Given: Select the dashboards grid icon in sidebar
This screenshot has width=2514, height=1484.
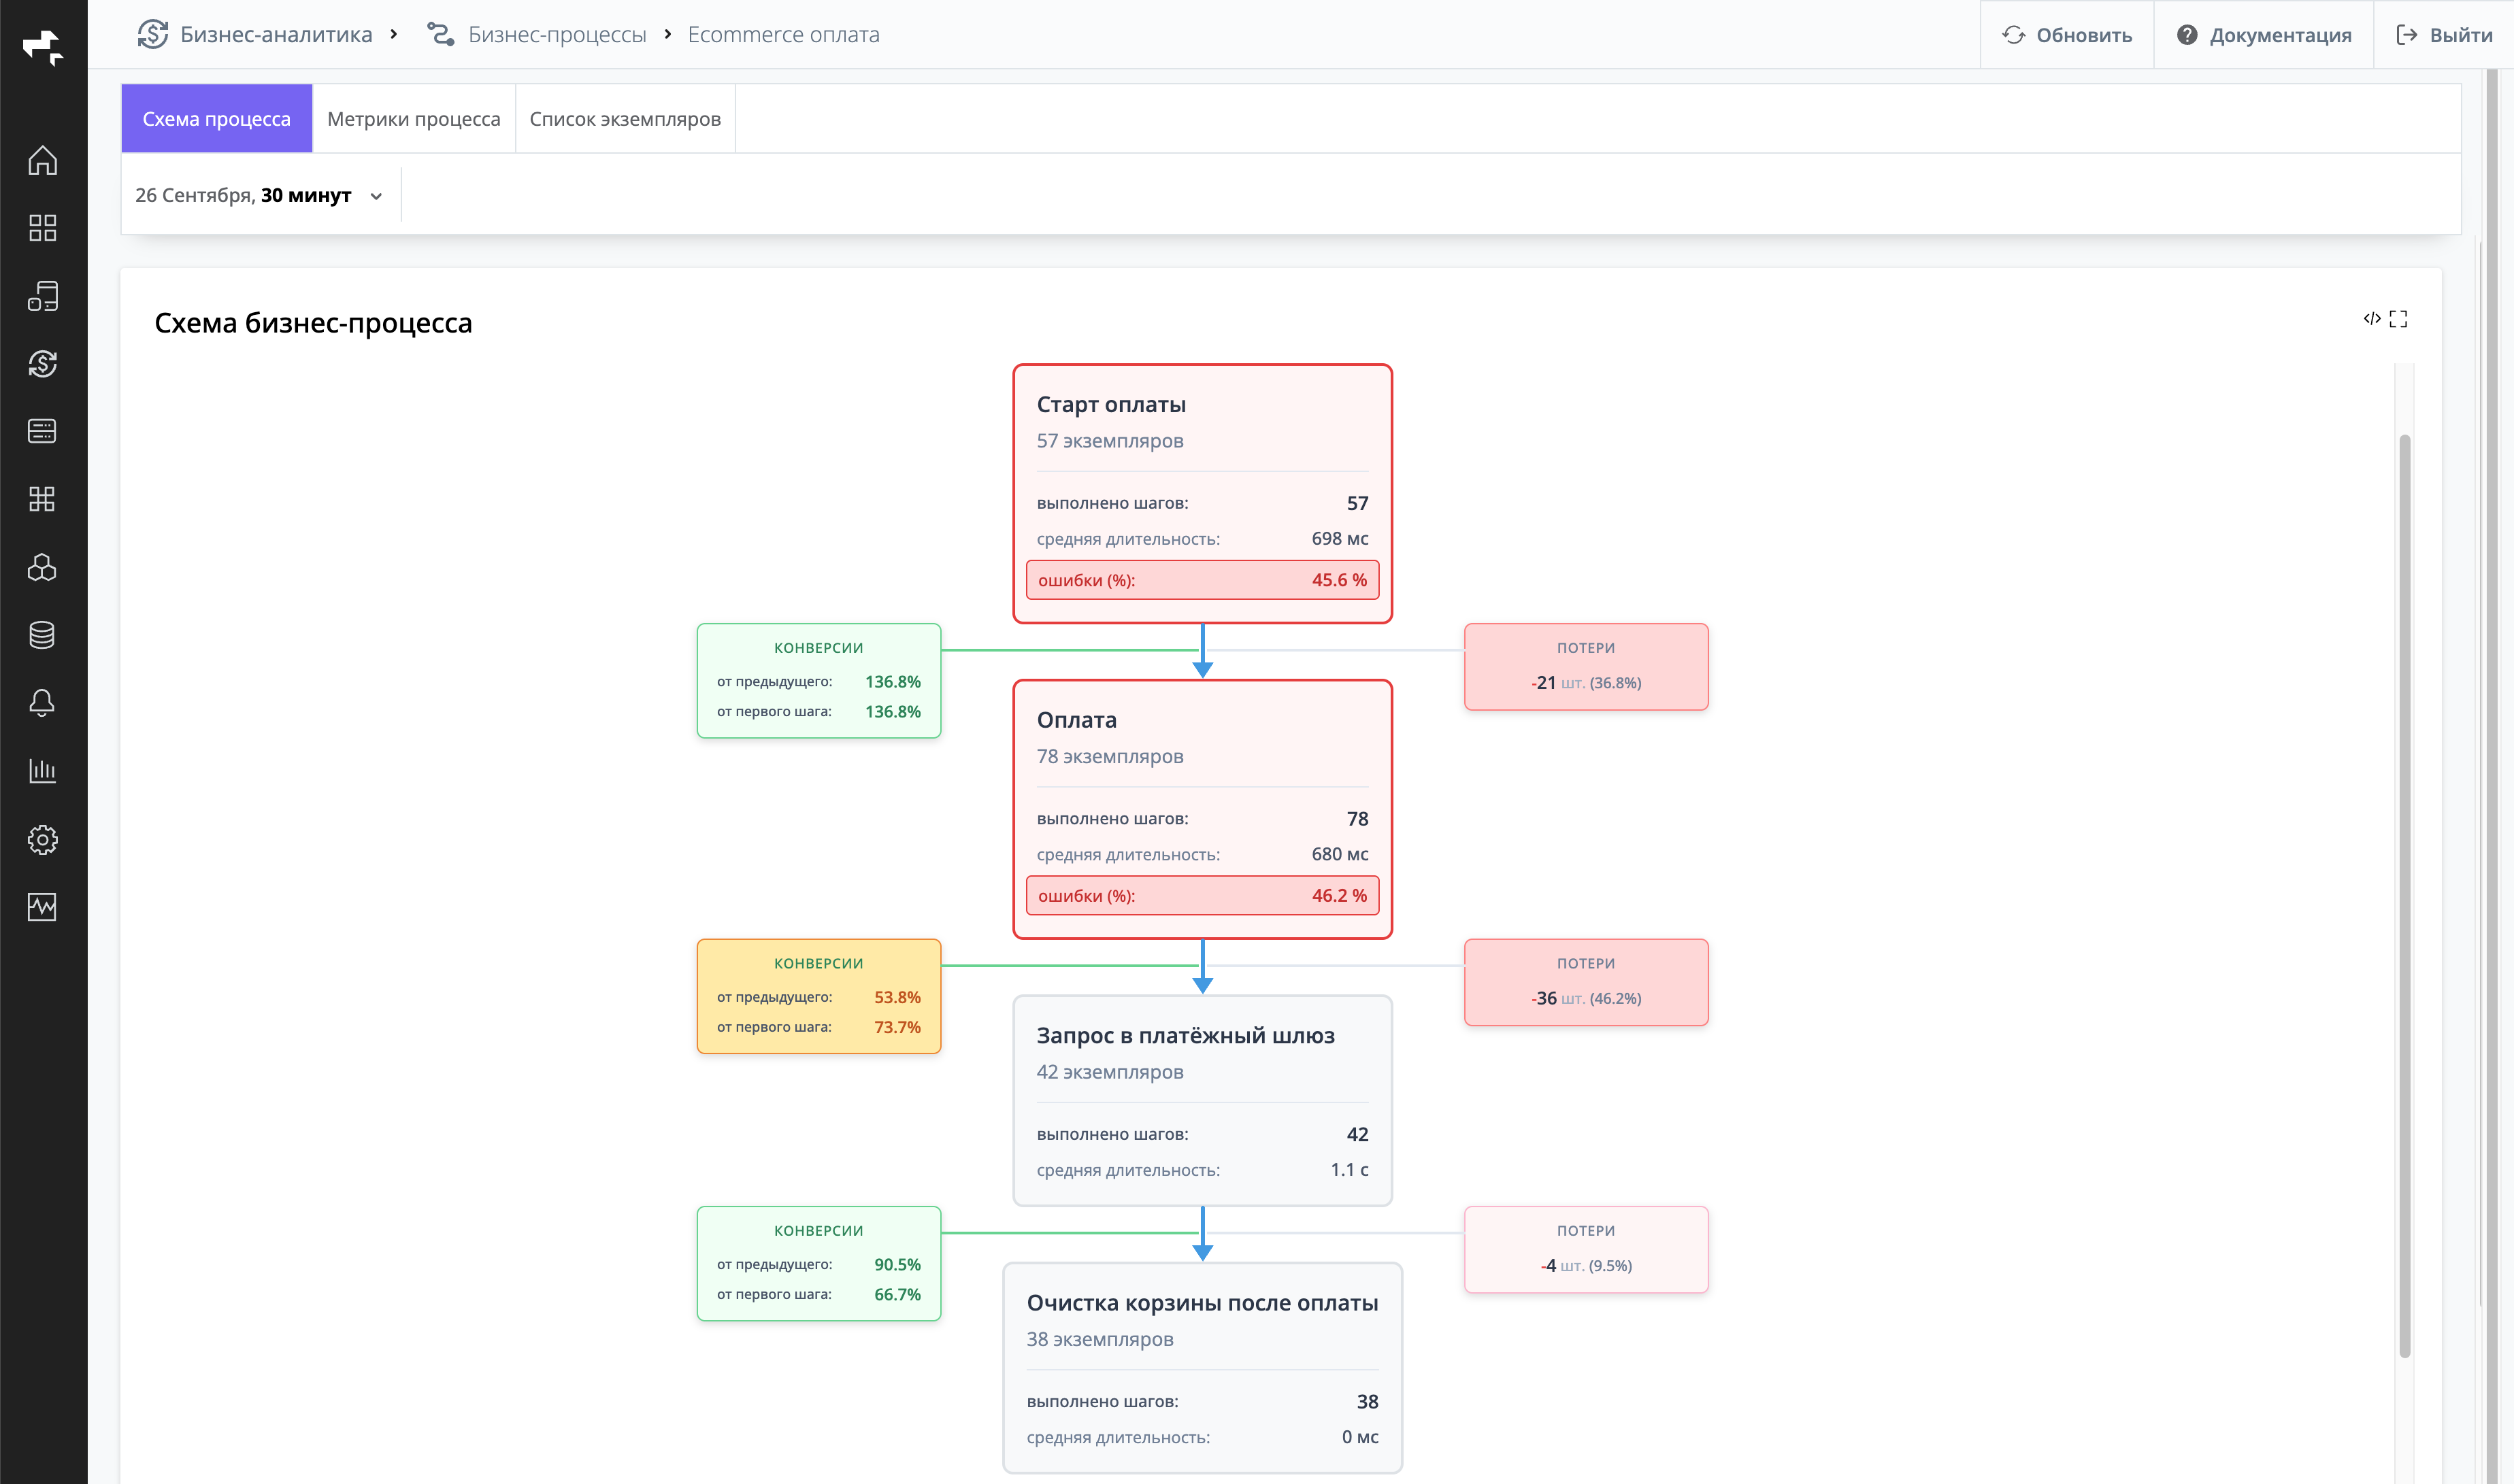Looking at the screenshot, I should (43, 228).
